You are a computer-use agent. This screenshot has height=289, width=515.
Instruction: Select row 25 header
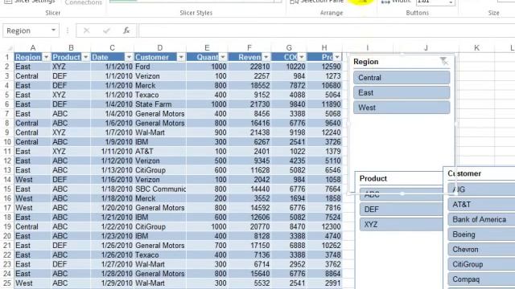7,283
